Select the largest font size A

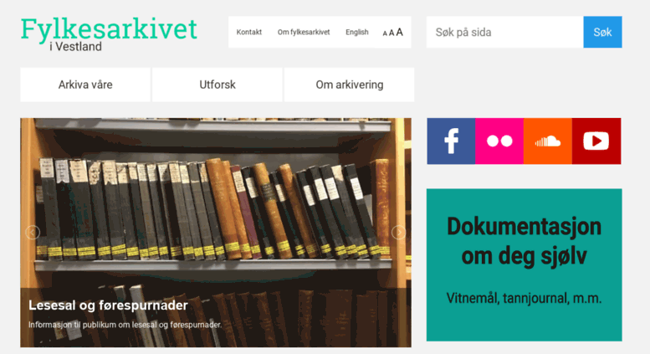[x=399, y=32]
